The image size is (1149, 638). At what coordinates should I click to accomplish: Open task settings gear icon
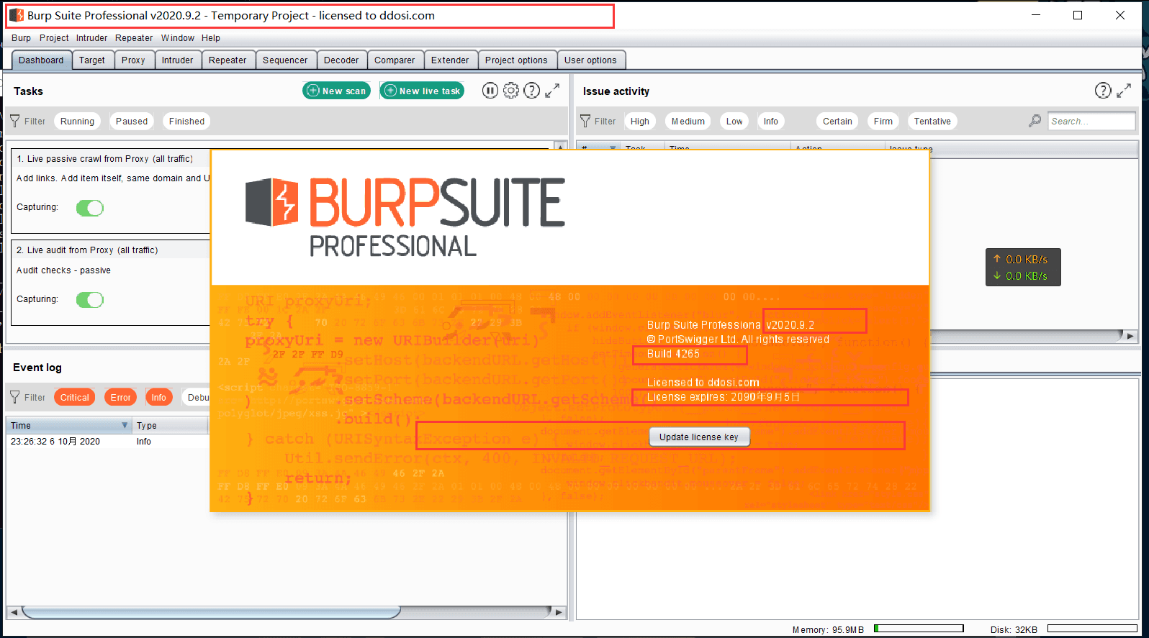(510, 91)
